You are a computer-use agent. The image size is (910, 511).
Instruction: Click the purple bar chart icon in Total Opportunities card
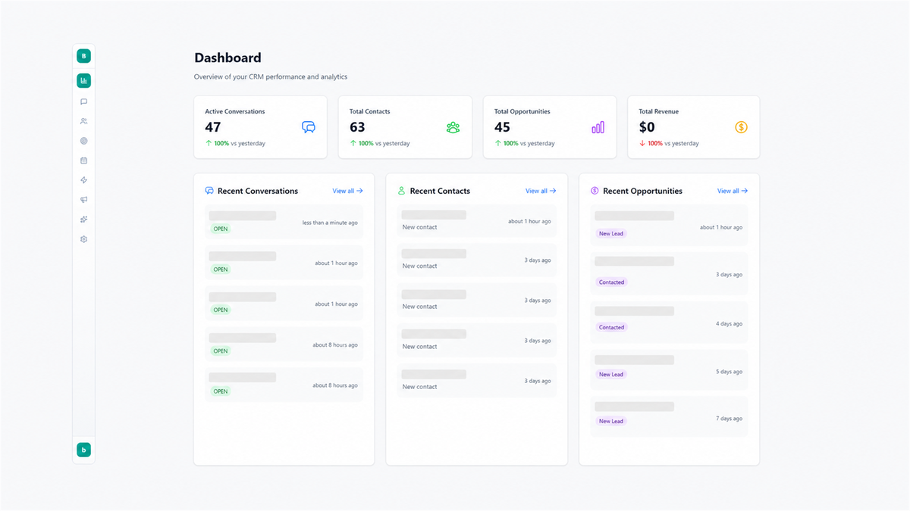(598, 127)
